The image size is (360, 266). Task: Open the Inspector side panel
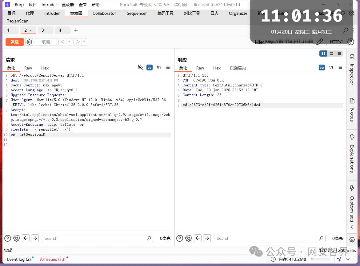click(352, 70)
